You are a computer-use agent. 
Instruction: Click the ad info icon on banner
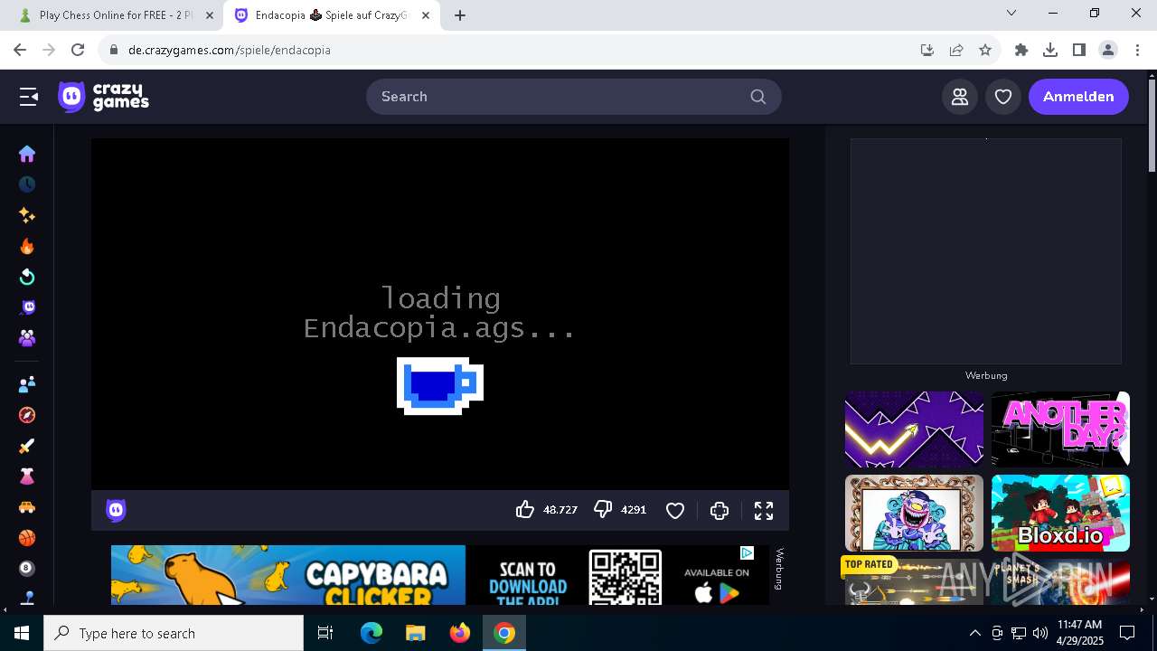748,552
